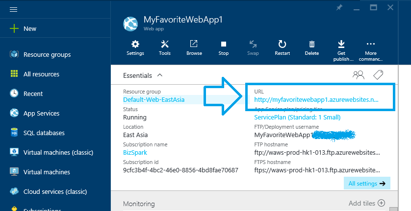This screenshot has height=211, width=411.
Task: Open the tags icon
Action: pyautogui.click(x=378, y=75)
